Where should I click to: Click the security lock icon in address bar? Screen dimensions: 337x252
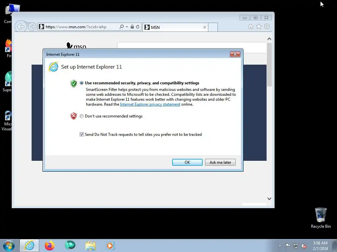click(x=132, y=27)
